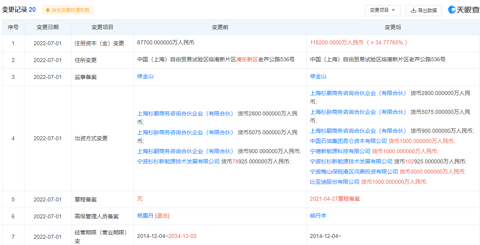Click the bell icon for change notifications
This screenshot has height=245, width=480.
[x=48, y=10]
